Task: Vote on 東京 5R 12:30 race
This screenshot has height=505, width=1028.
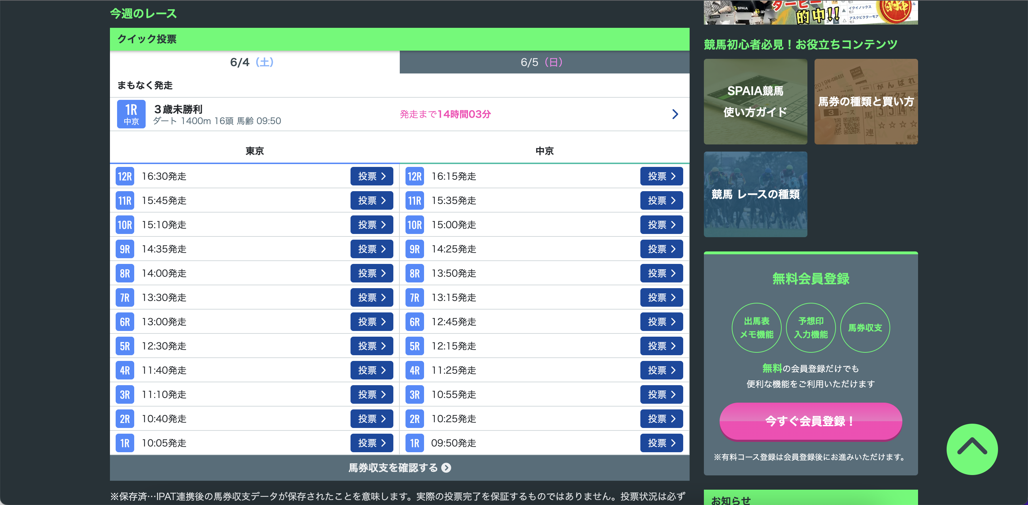Action: pos(372,346)
